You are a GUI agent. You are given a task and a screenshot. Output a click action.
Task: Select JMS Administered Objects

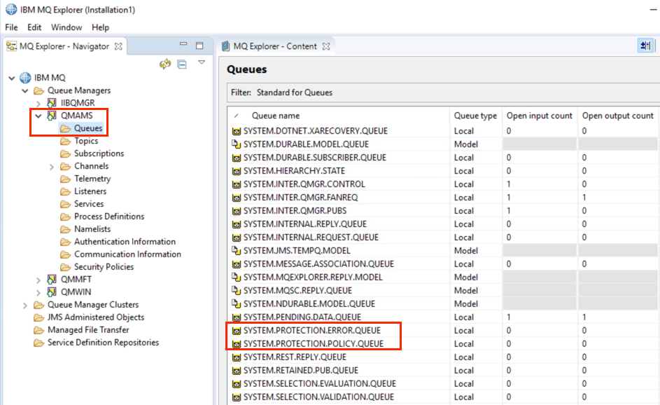coord(96,317)
